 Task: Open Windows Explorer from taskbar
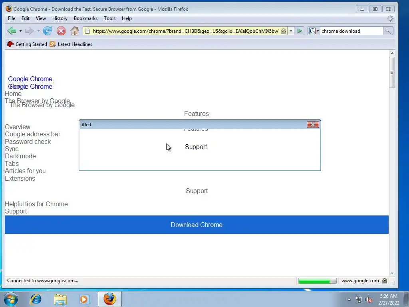60,299
